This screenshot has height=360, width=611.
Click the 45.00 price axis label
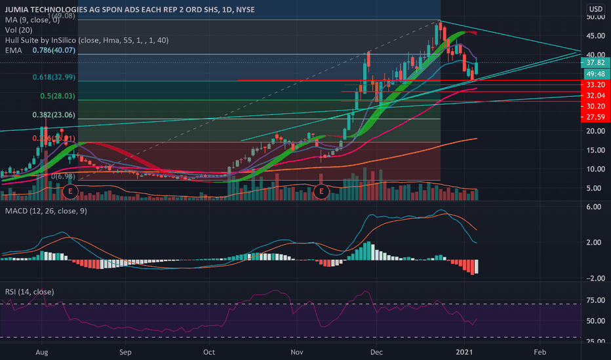[595, 36]
